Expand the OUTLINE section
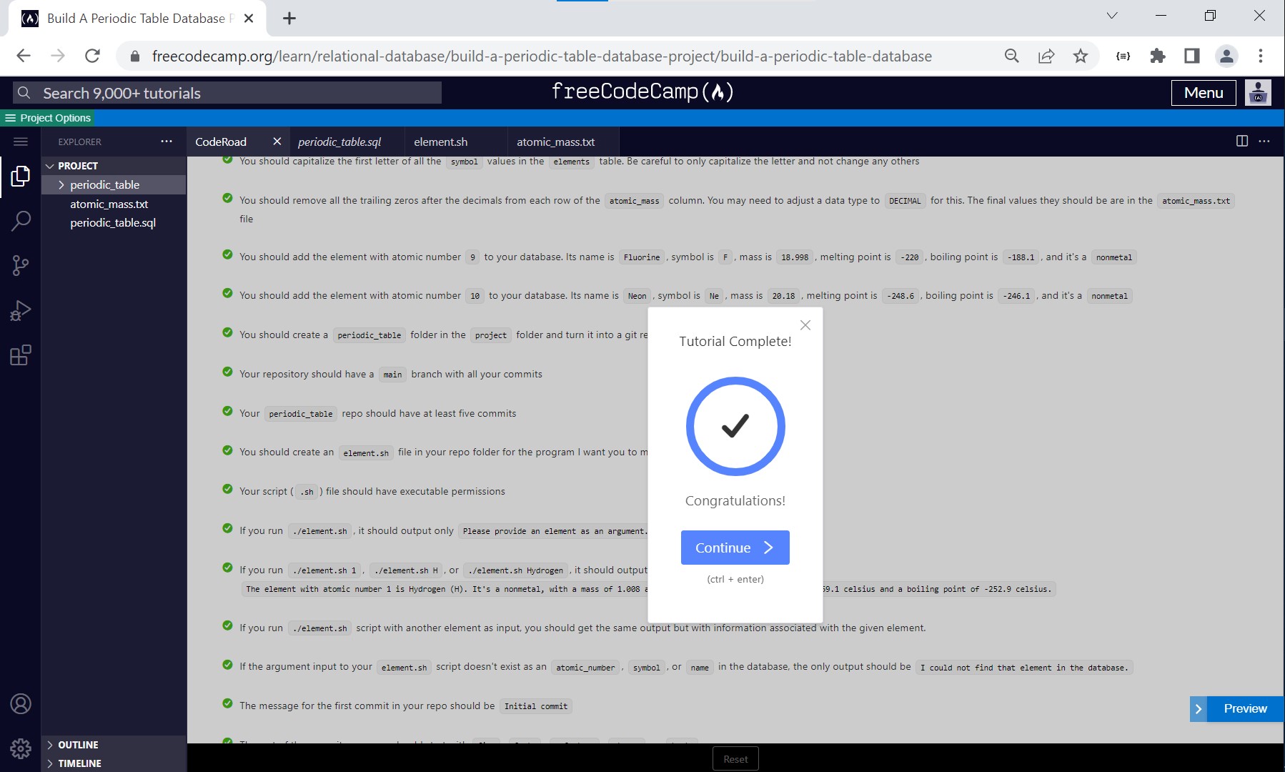This screenshot has height=772, width=1285. (x=114, y=745)
